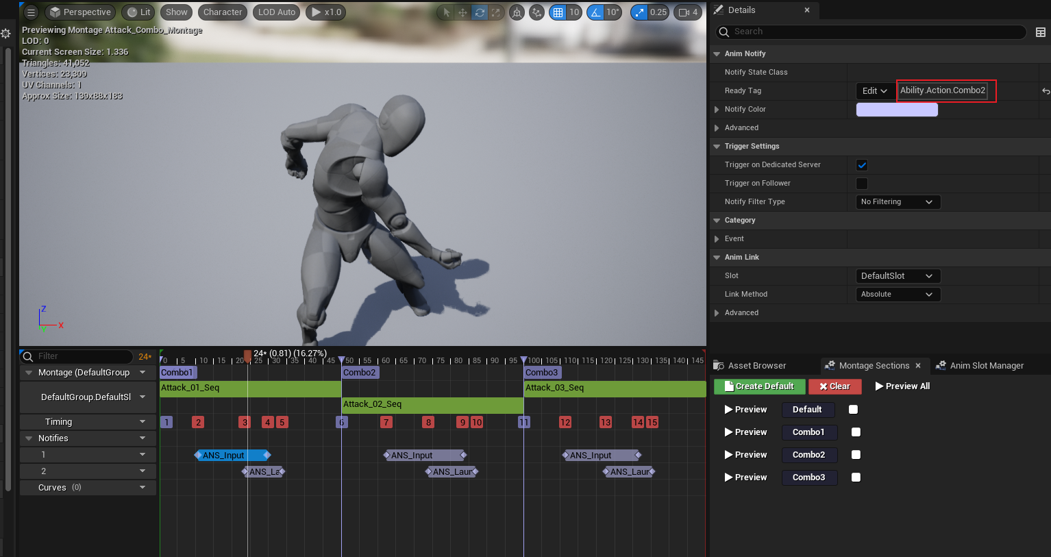
Task: Select the Combo2 section button
Action: [x=809, y=455]
